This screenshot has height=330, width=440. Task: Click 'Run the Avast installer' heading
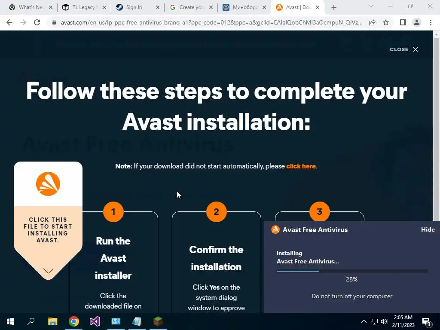[x=113, y=258]
